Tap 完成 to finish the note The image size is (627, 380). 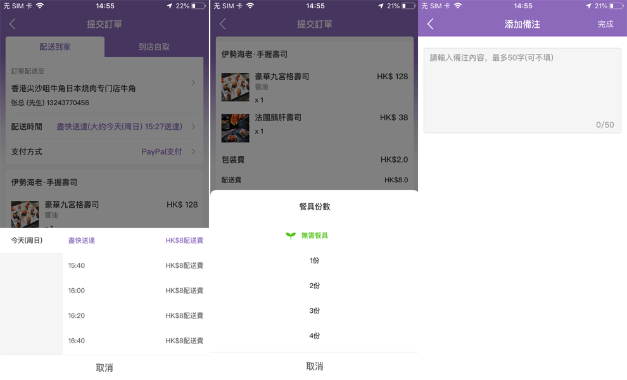click(605, 24)
